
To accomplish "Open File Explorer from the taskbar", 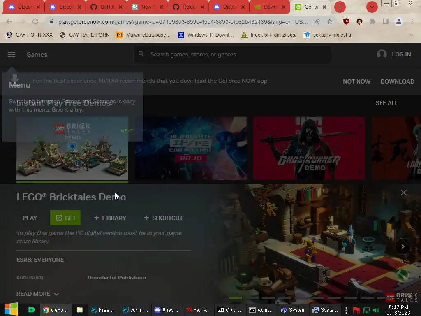I will click(80, 310).
